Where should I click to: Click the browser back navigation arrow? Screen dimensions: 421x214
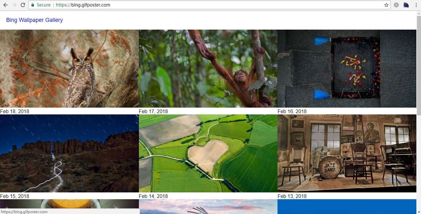6,5
